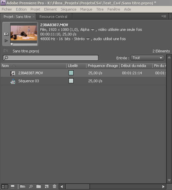Click the 25,00 i/s value of 2J8A8387.MOV

pos(95,73)
